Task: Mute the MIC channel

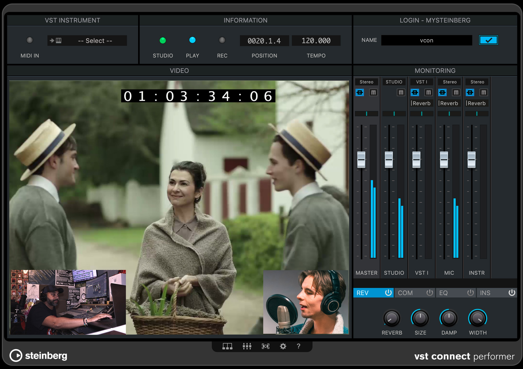Action: click(456, 92)
